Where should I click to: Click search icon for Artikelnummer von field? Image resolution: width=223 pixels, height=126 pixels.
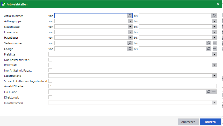[x=130, y=16]
